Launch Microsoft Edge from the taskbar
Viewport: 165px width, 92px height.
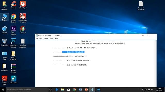point(57,90)
